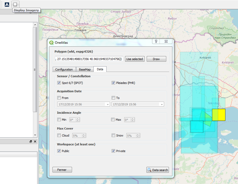Click the Draw polygon button

pyautogui.click(x=156, y=59)
